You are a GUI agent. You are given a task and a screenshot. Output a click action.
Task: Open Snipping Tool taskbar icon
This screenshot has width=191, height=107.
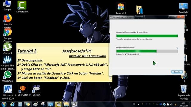43,104
